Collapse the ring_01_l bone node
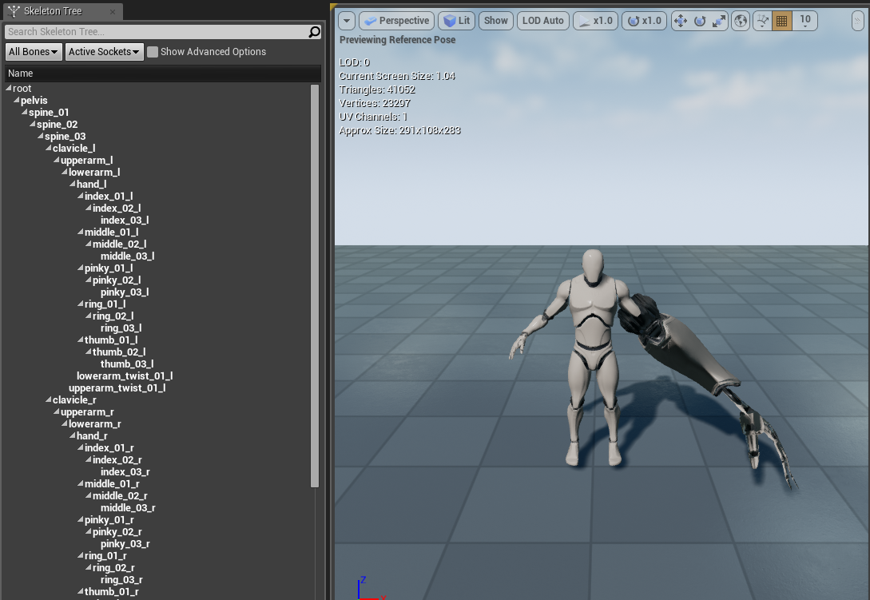Image resolution: width=870 pixels, height=600 pixels. tap(81, 304)
